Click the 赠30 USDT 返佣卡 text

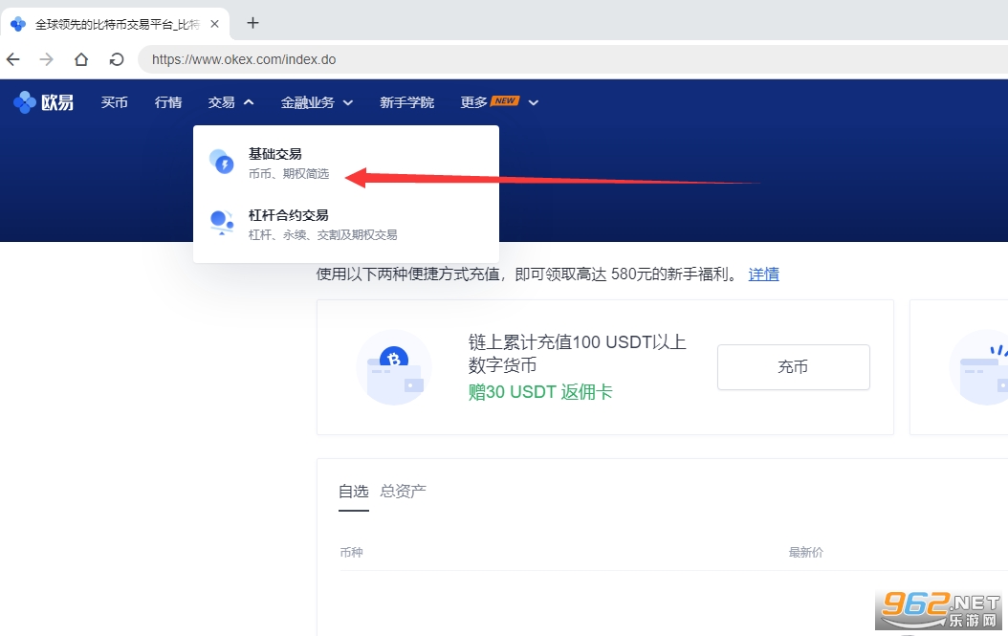(540, 391)
